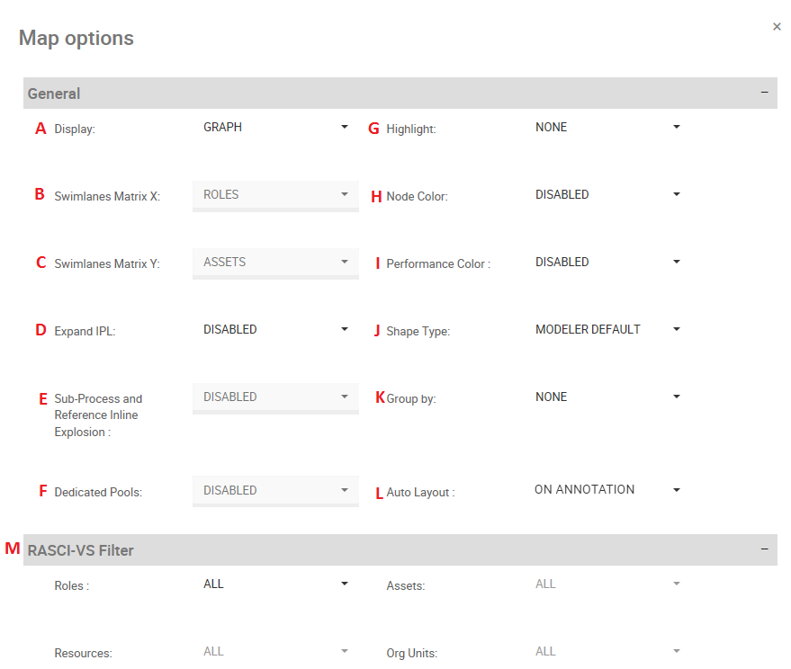Open the Roles filter dropdown
Image resolution: width=791 pixels, height=669 pixels.
275,584
